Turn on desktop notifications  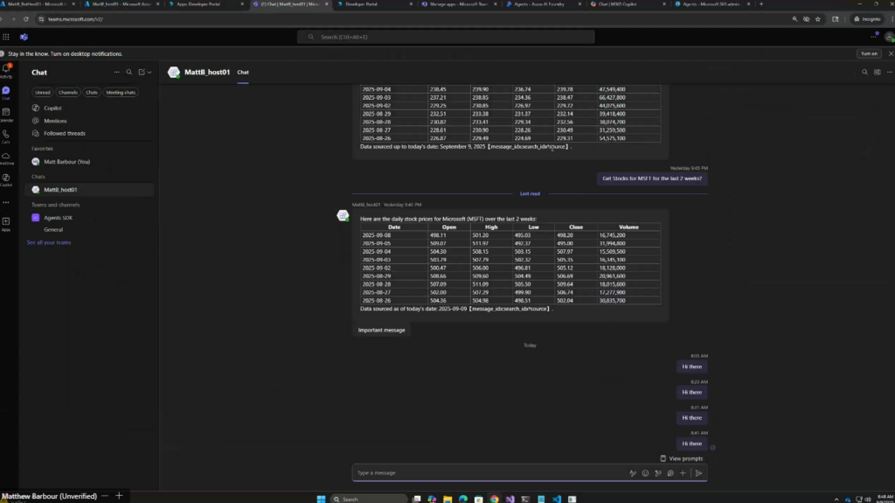(x=869, y=53)
